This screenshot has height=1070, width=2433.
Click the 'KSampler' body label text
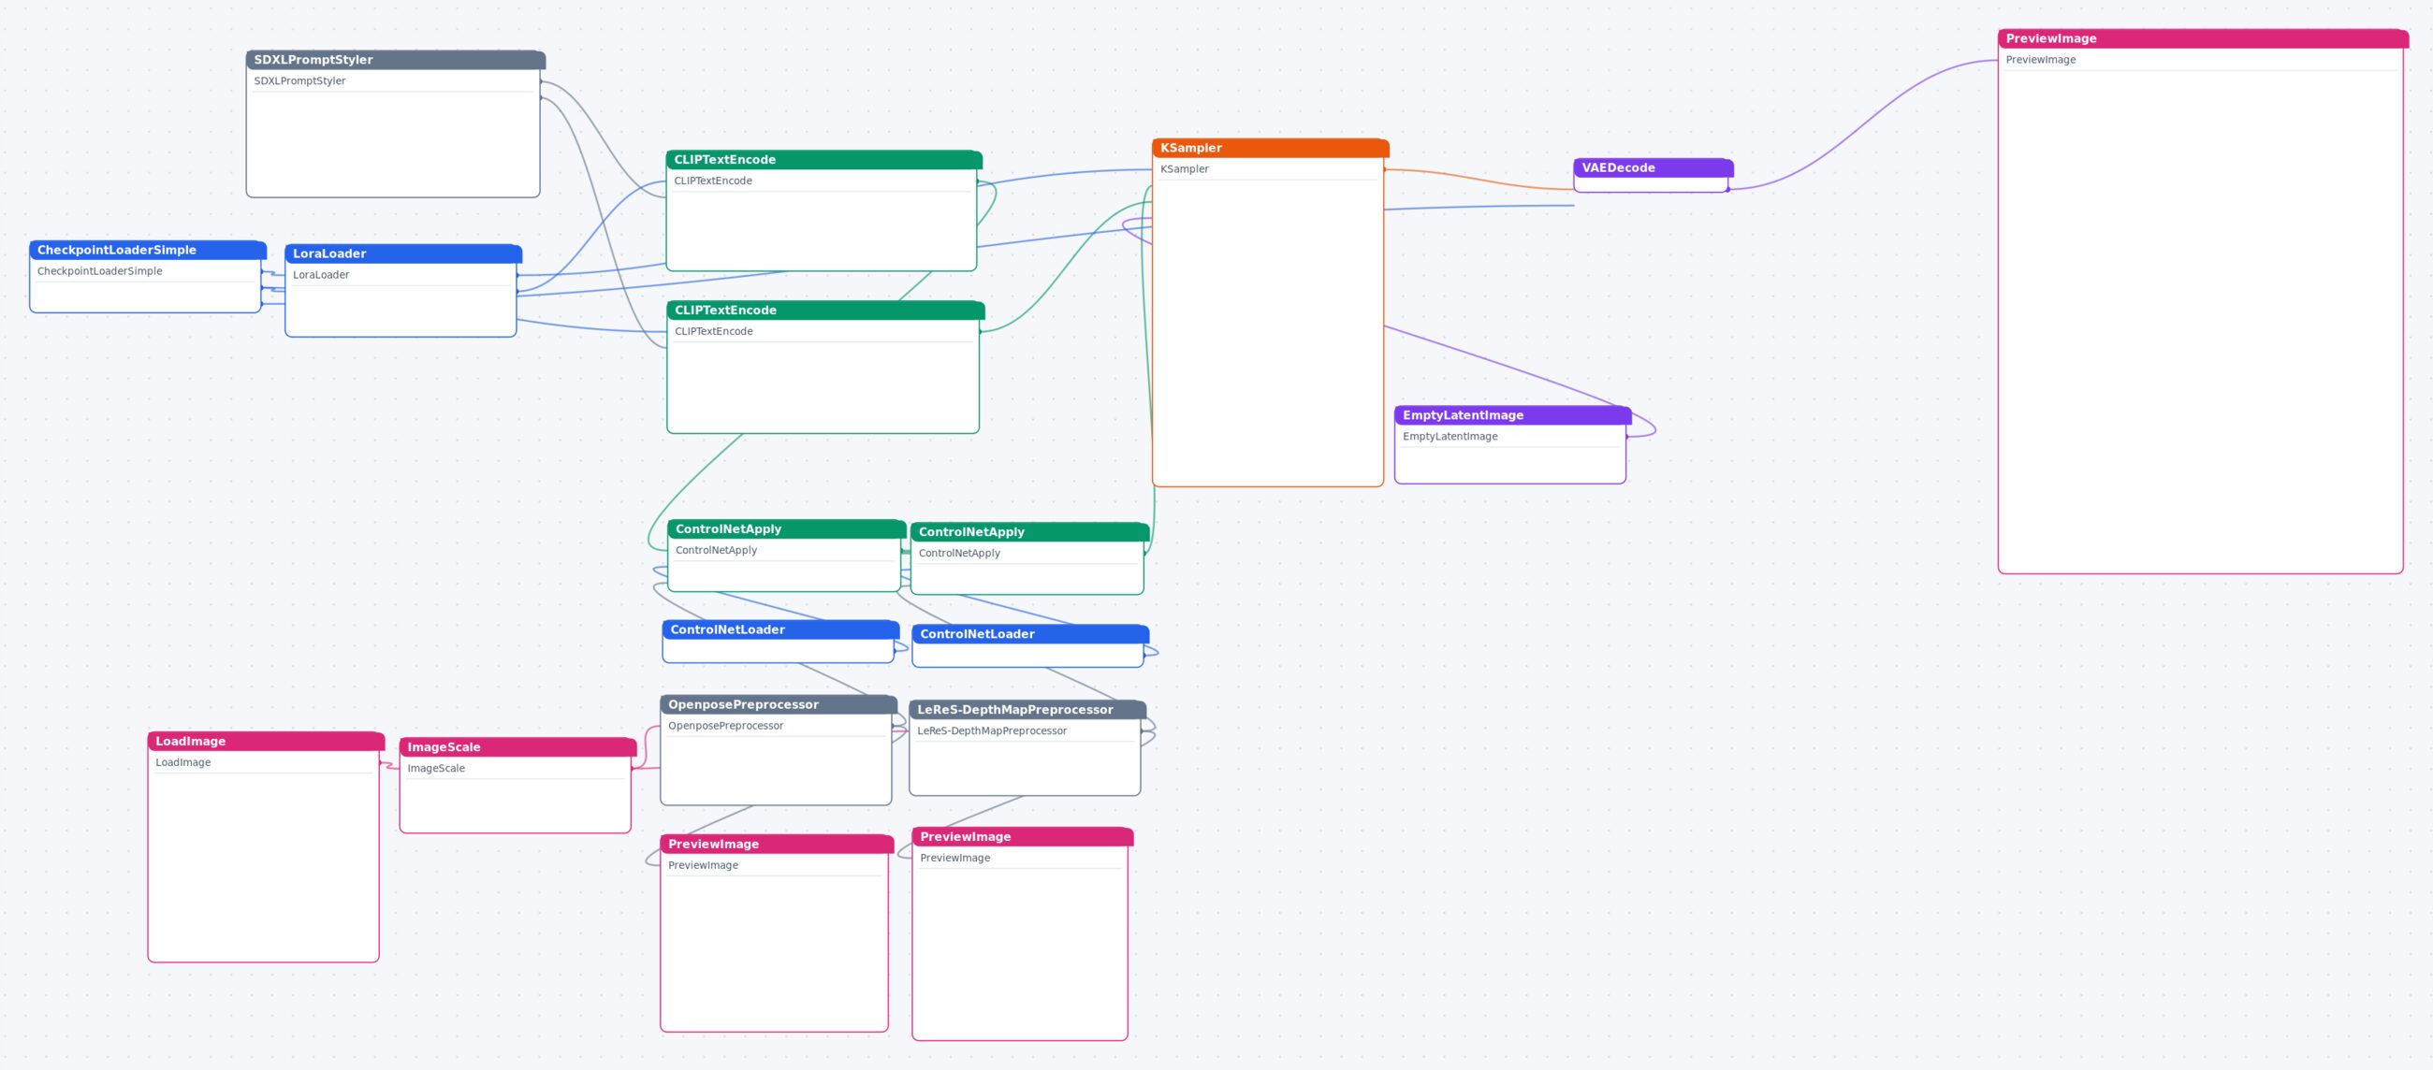click(x=1184, y=169)
